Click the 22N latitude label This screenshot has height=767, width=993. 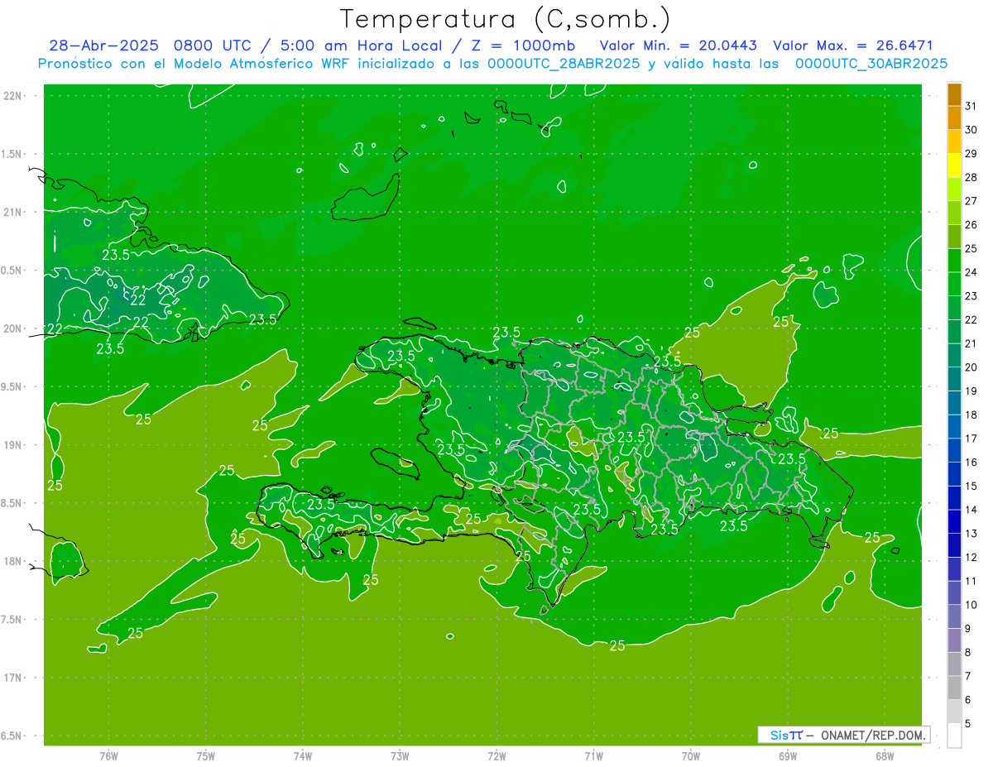point(12,96)
